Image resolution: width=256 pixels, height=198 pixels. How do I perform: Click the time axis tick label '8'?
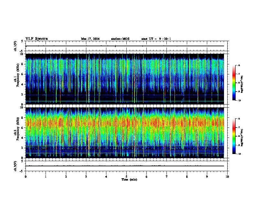(187, 177)
